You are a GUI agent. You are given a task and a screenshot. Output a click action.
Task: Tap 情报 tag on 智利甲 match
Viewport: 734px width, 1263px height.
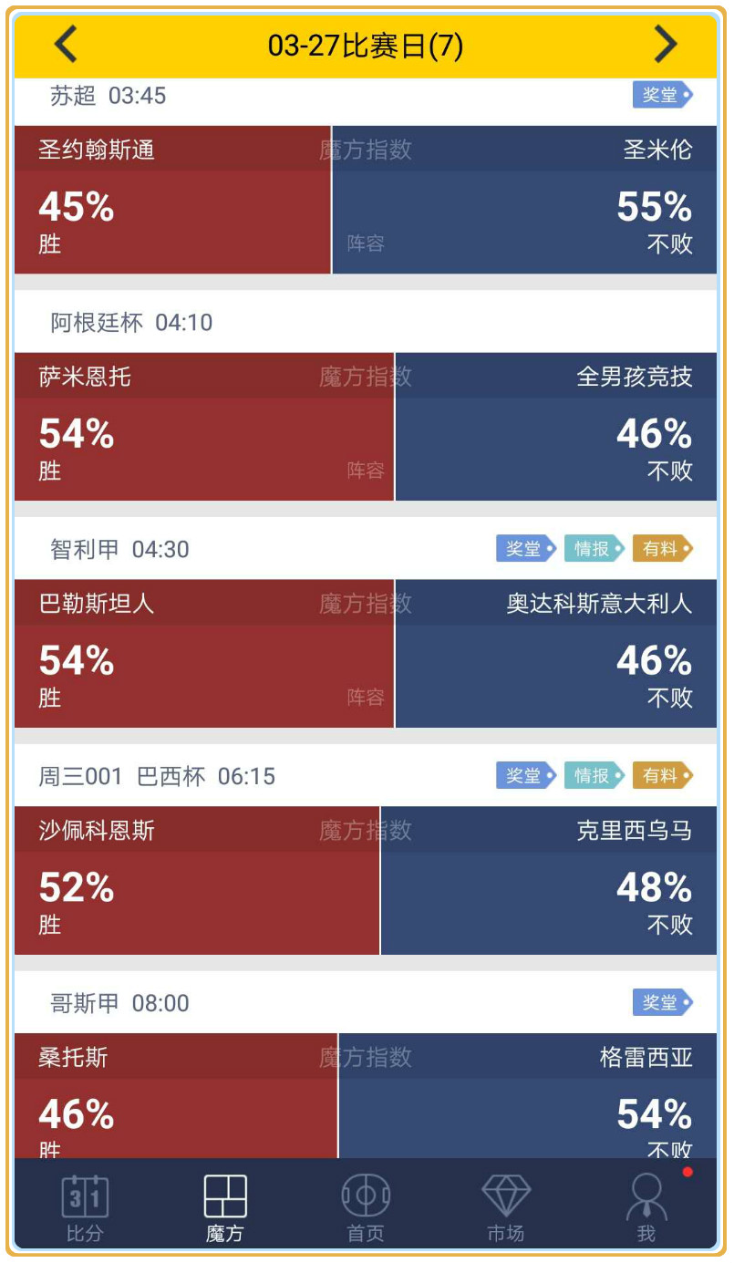(x=594, y=549)
